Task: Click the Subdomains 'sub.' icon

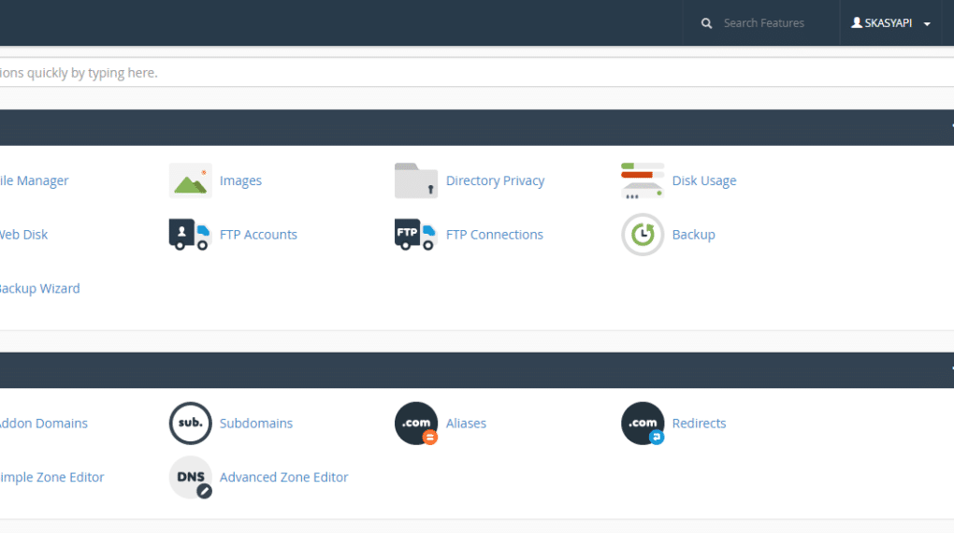Action: [190, 424]
